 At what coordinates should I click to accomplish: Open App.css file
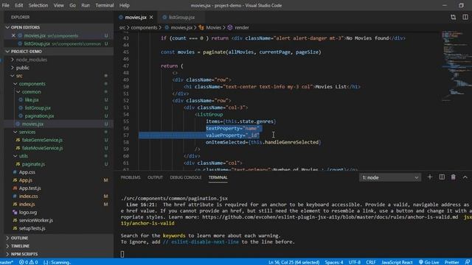click(x=59, y=172)
